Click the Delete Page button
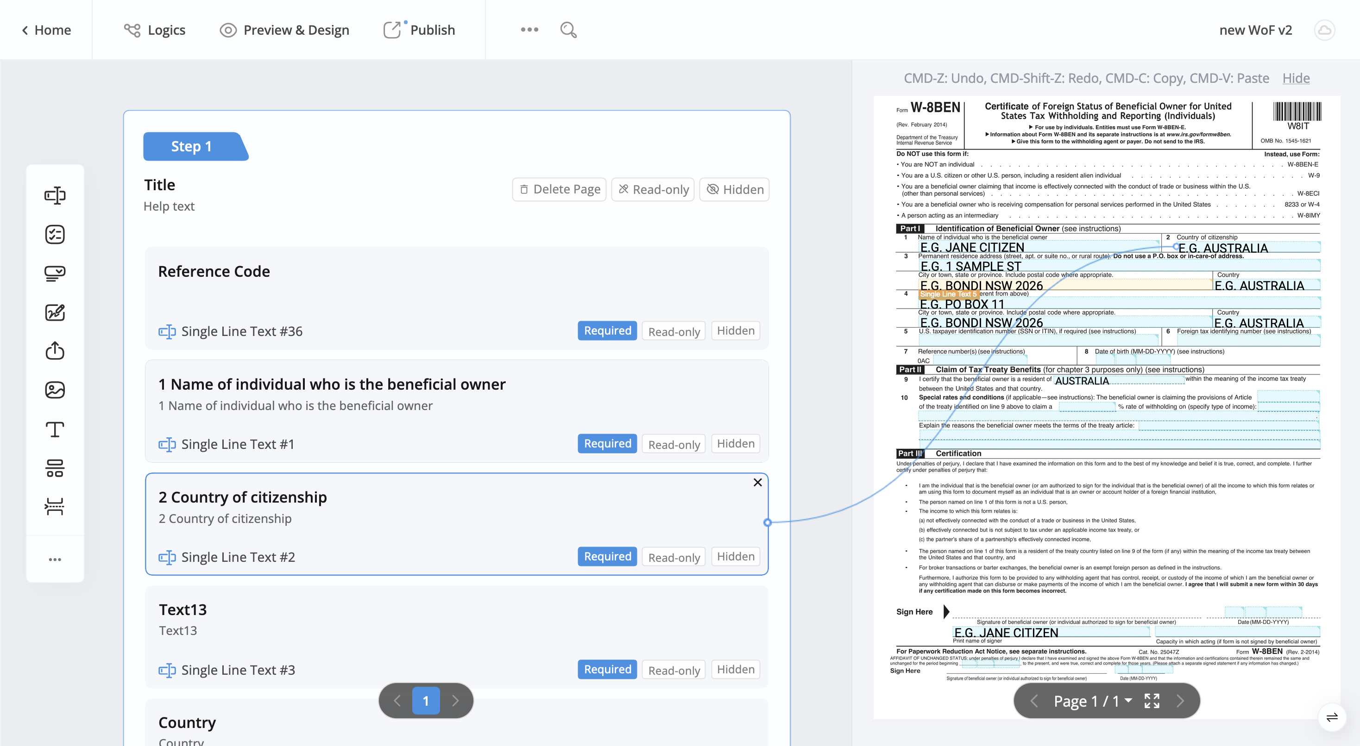The width and height of the screenshot is (1360, 746). [x=559, y=189]
